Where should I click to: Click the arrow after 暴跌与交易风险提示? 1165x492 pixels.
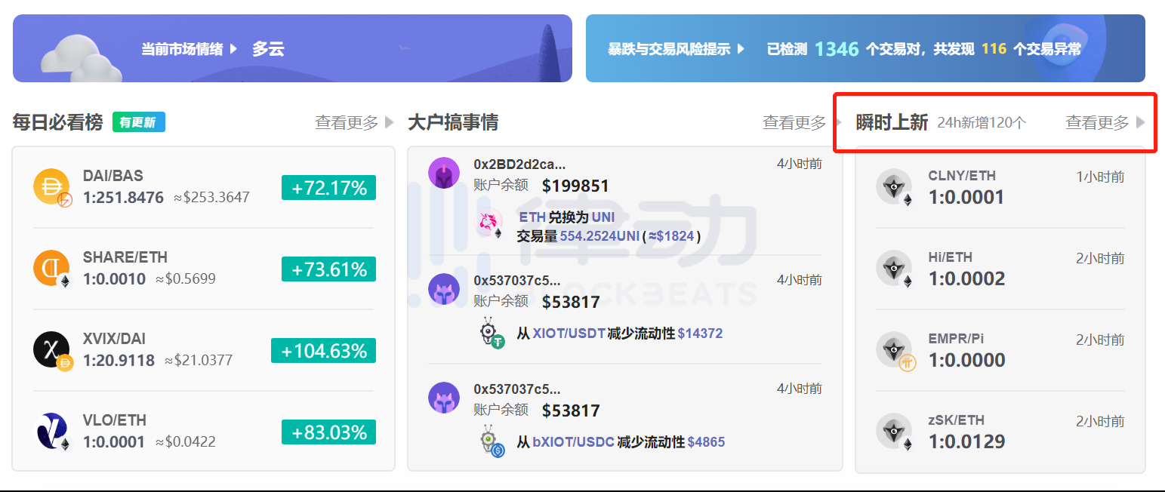click(741, 49)
